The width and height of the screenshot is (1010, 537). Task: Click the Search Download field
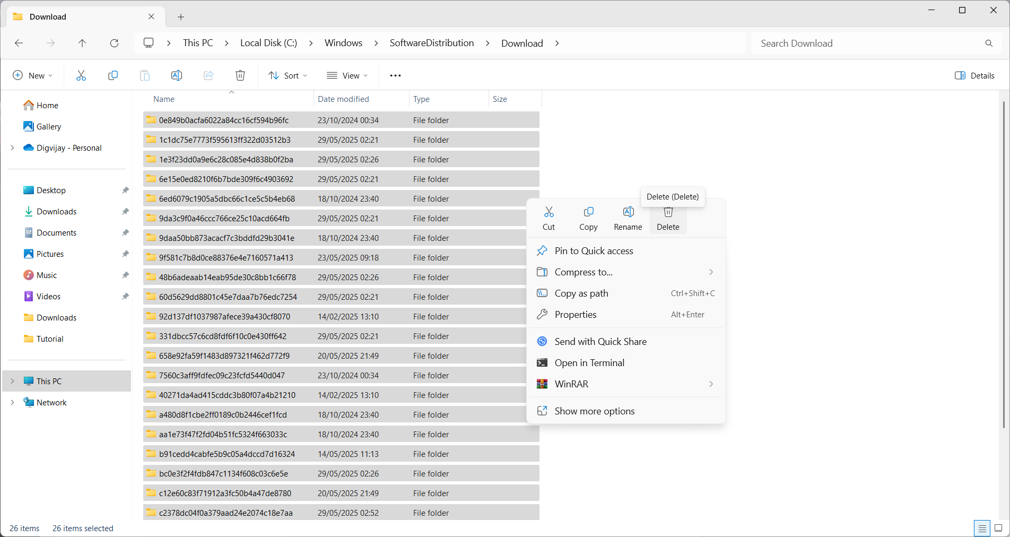coord(870,43)
